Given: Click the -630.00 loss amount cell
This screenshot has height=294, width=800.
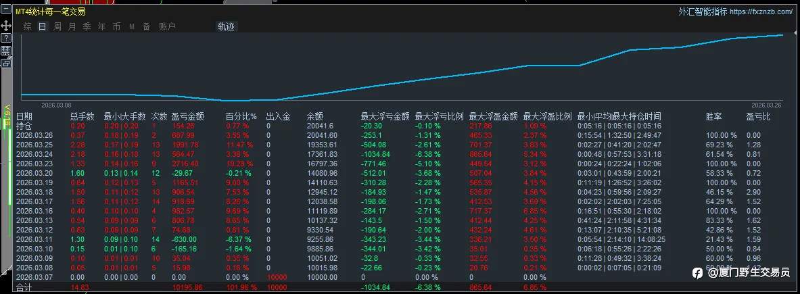Looking at the screenshot, I should tap(184, 239).
